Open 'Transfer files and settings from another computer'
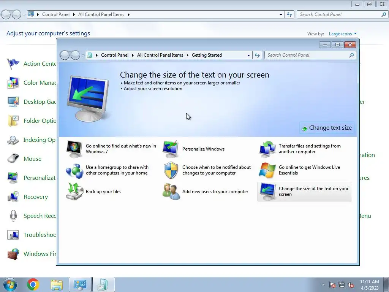 (310, 149)
